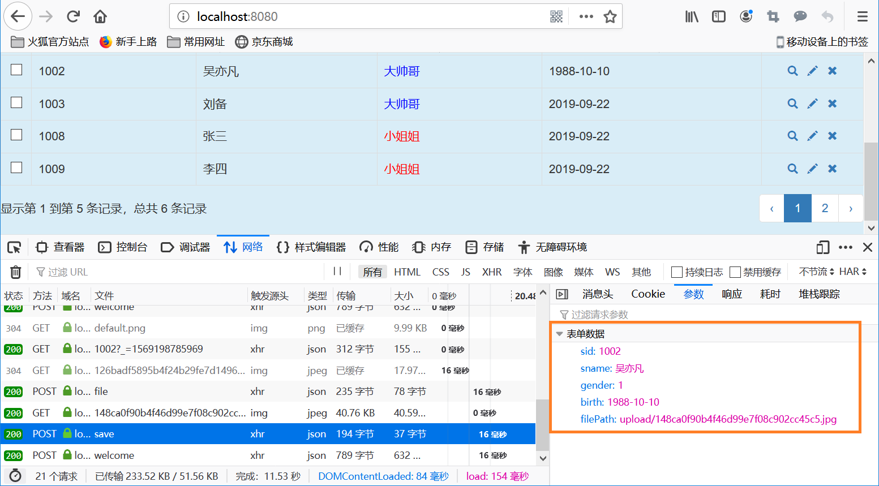Edit record 1002 with pencil icon

tap(812, 71)
